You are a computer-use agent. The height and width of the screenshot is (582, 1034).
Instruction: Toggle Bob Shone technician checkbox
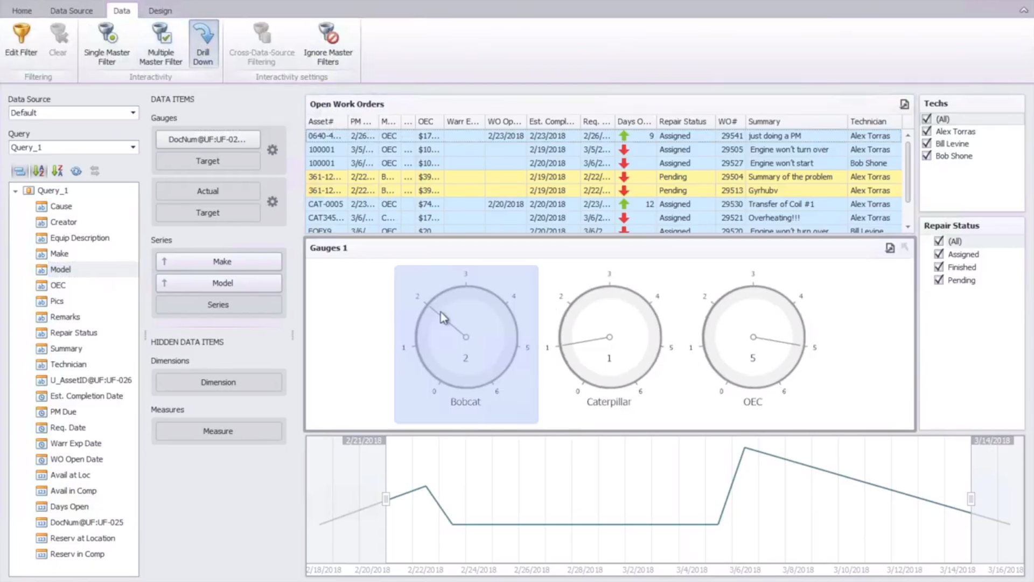pos(927,156)
